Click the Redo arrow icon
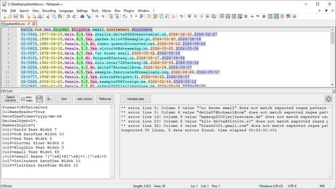 [74, 16]
